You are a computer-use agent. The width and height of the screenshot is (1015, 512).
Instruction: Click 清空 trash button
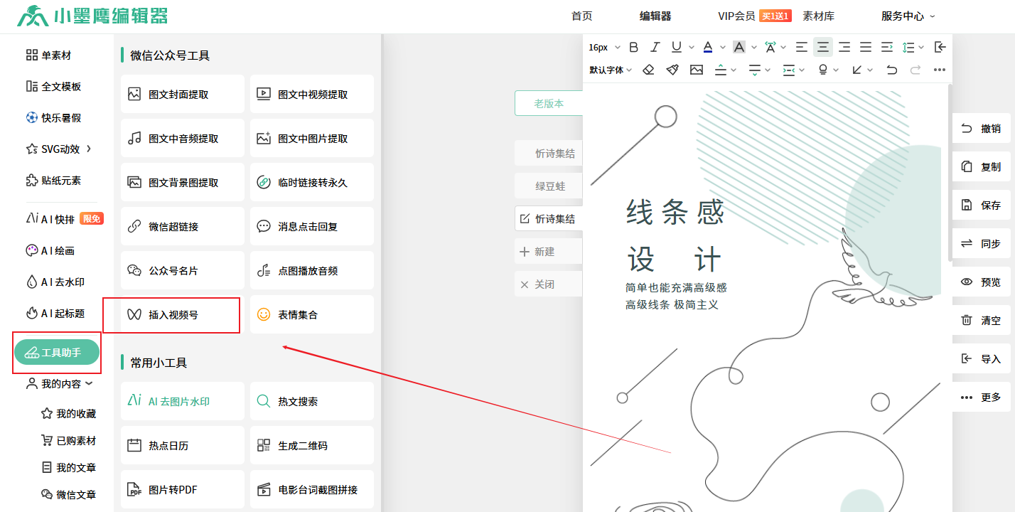982,320
